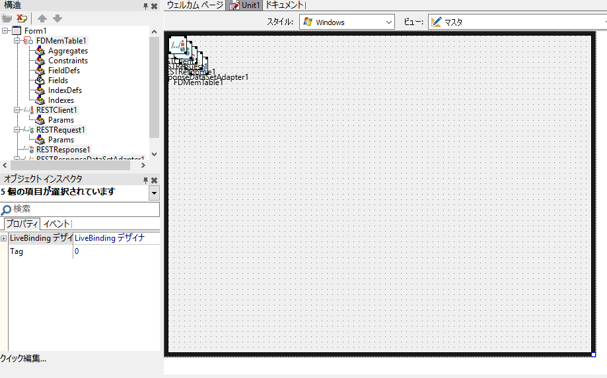The height and width of the screenshot is (378, 607).
Task: Click the Constraints node icon
Action: click(40, 61)
